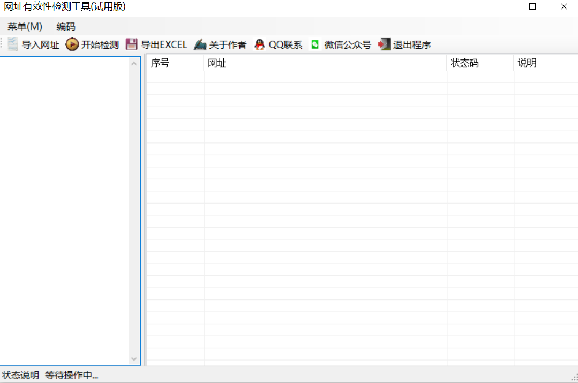
Task: Click the 关于作者 label
Action: coord(228,45)
